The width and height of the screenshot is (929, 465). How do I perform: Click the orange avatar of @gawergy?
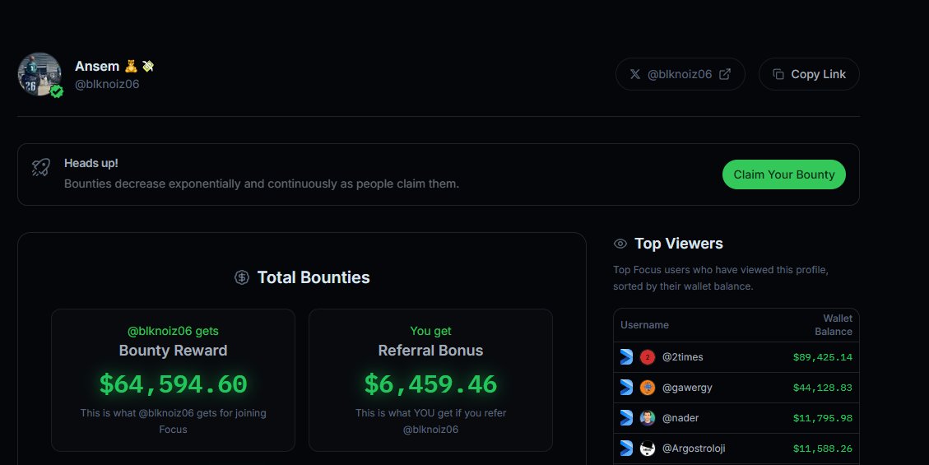tap(648, 388)
